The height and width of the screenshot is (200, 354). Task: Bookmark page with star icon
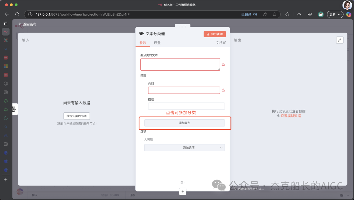pos(275,14)
